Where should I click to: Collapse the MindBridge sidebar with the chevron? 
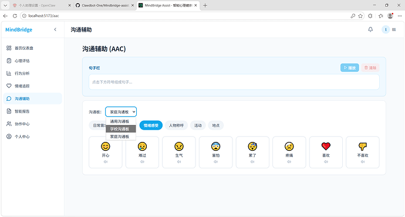[x=55, y=29]
